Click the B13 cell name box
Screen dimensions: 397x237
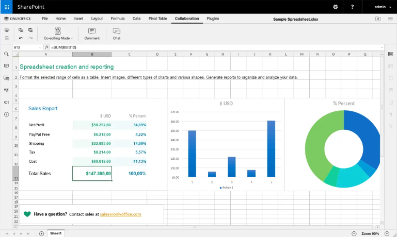click(x=26, y=47)
